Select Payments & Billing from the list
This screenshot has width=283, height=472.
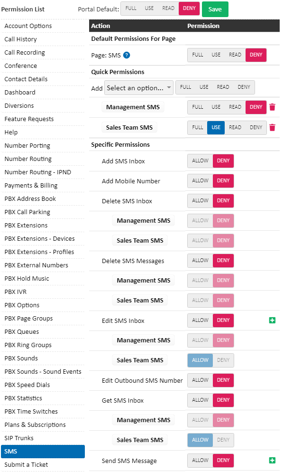click(x=31, y=185)
